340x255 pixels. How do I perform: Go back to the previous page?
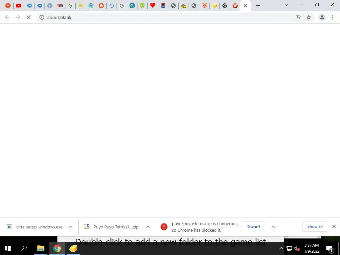point(7,17)
